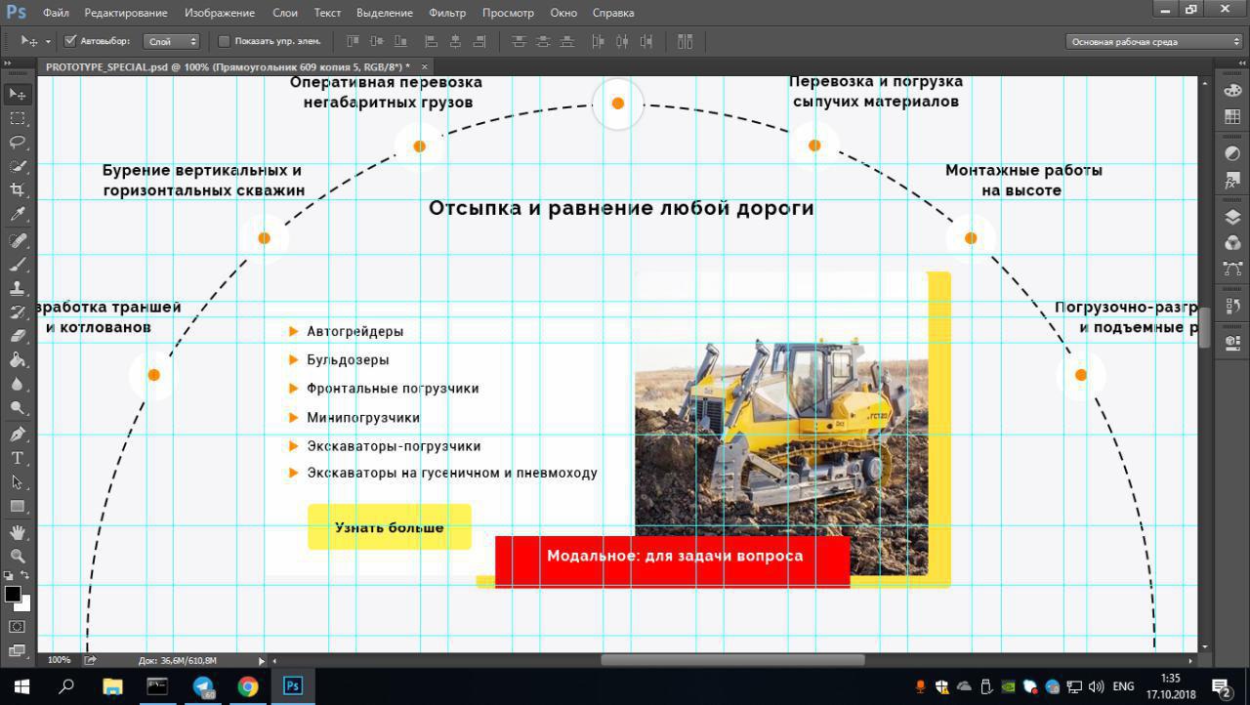
Task: Open Google Chrome from the taskbar
Action: click(x=248, y=686)
